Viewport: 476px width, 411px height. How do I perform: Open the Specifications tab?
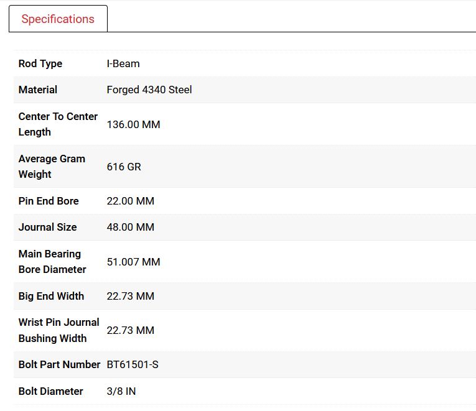[58, 19]
